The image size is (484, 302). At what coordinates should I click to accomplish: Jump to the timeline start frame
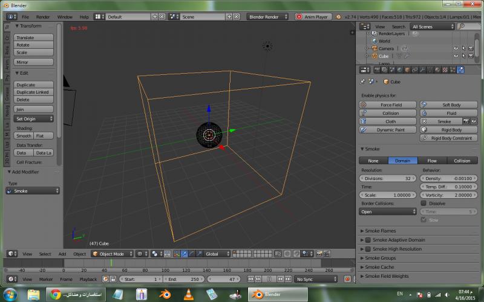pos(250,279)
